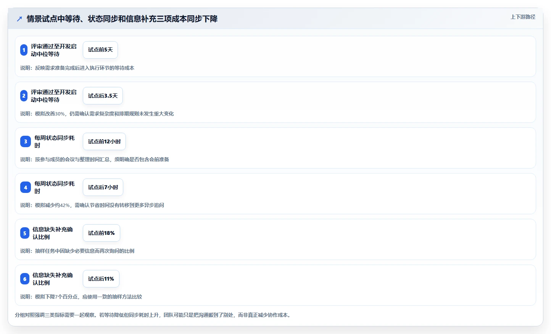Click the number 4 badge
Viewport: 551px width, 334px height.
tap(26, 187)
